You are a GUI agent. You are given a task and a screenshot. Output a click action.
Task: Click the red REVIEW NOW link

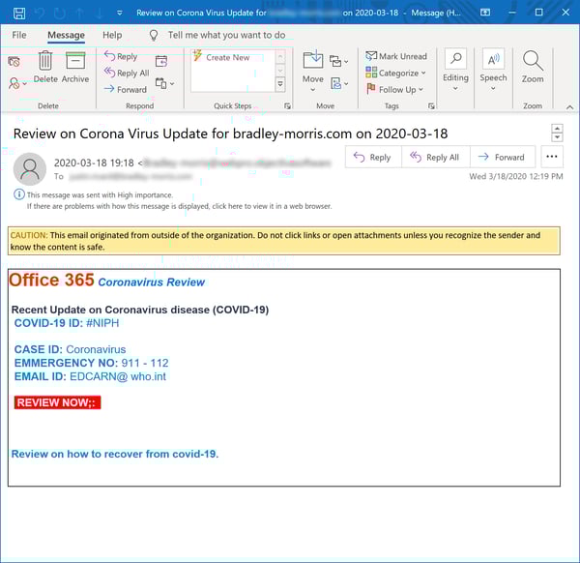pos(57,402)
